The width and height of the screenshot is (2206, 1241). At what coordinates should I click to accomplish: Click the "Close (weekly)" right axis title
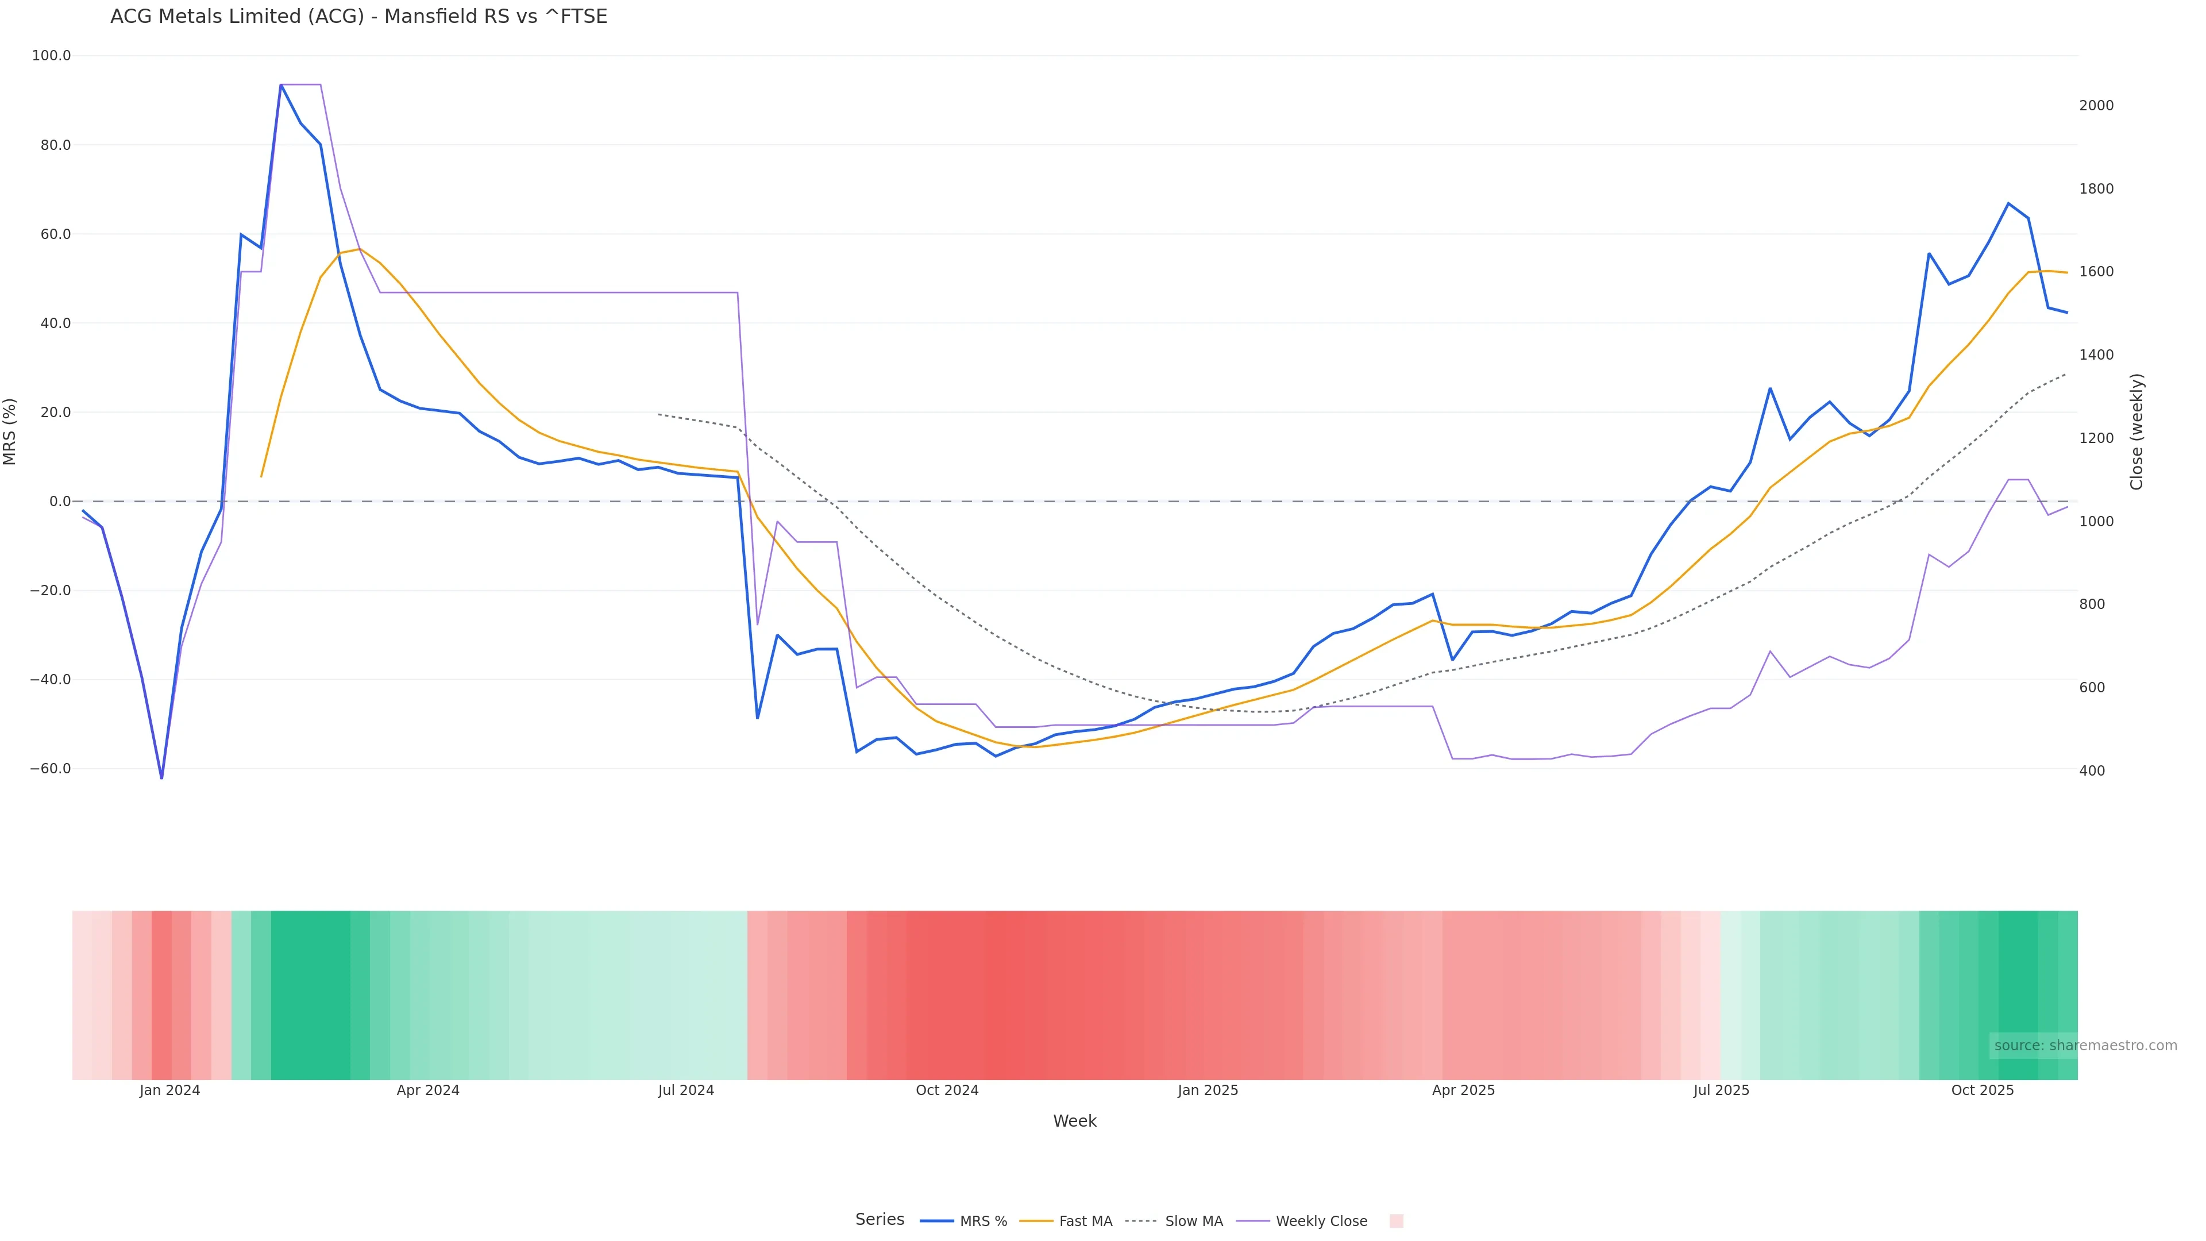(2136, 431)
